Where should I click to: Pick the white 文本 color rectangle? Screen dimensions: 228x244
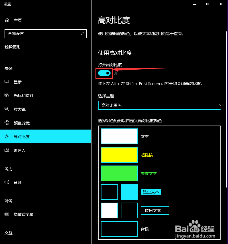click(x=119, y=136)
